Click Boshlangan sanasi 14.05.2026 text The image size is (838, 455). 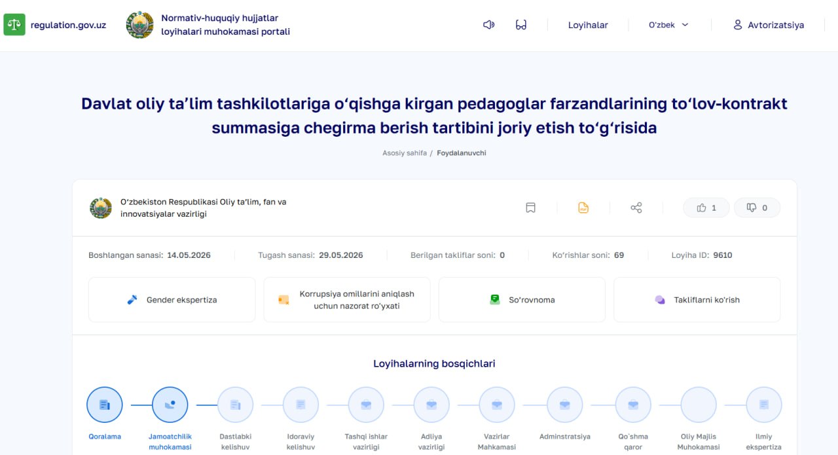pos(150,255)
